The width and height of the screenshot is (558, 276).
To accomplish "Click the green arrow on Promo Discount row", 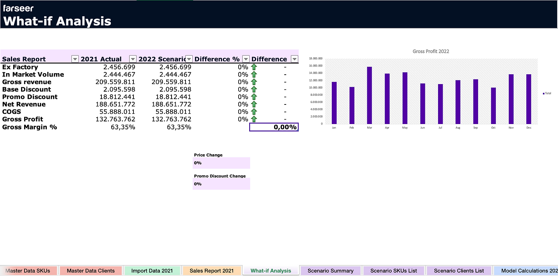I will (x=254, y=97).
